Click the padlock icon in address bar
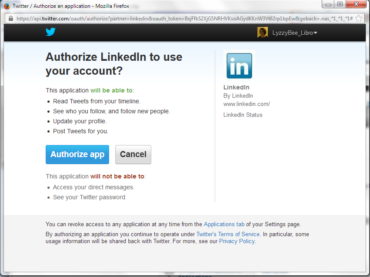 pyautogui.click(x=11, y=19)
